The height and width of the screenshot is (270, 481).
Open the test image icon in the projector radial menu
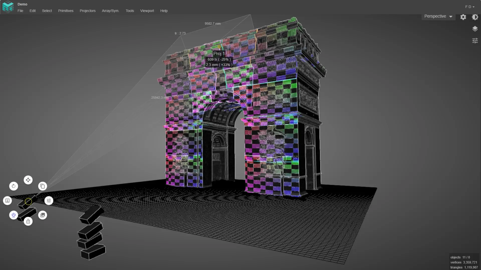(43, 215)
